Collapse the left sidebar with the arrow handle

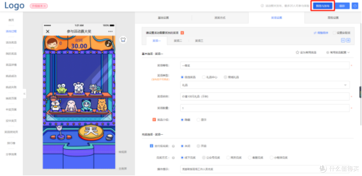24,94
